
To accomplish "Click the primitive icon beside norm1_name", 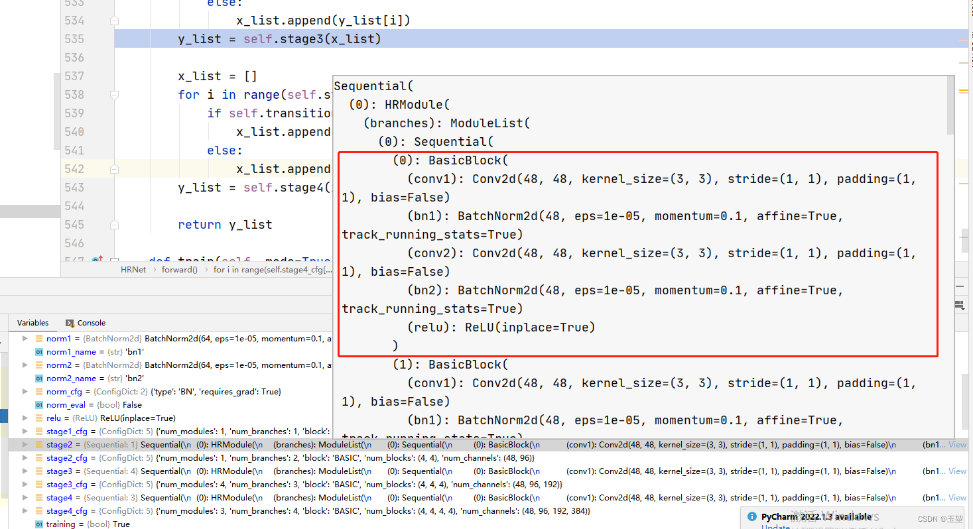I will pos(39,352).
